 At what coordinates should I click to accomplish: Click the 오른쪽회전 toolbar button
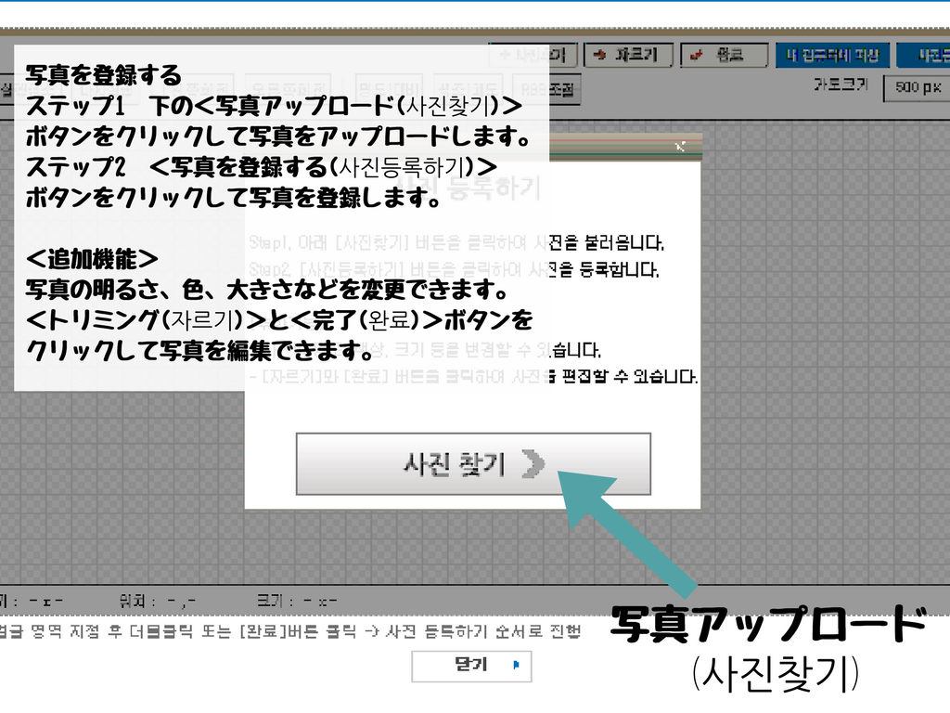289,90
